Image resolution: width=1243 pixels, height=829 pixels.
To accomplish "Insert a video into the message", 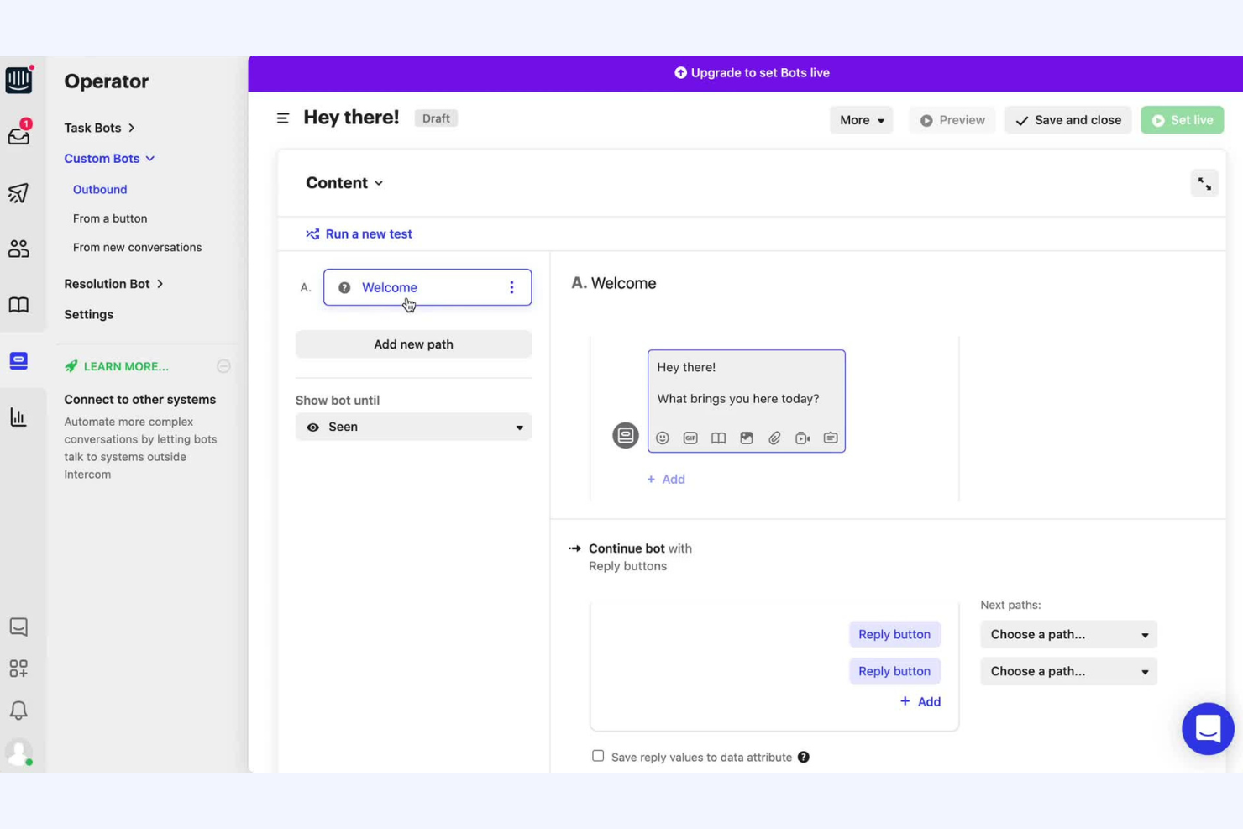I will pos(802,438).
